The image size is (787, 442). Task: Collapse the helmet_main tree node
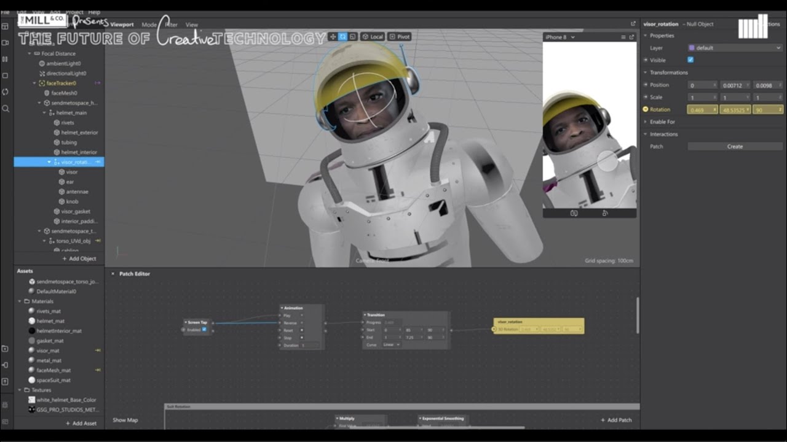(x=44, y=113)
